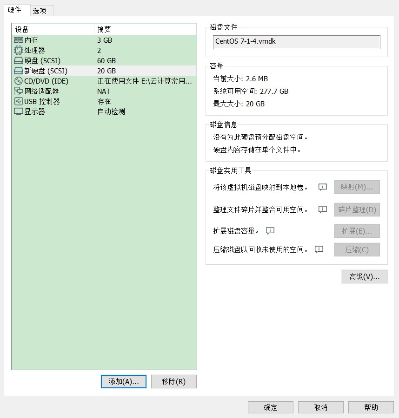Select the 新硬盘 (SCSI) row label

tap(46, 71)
